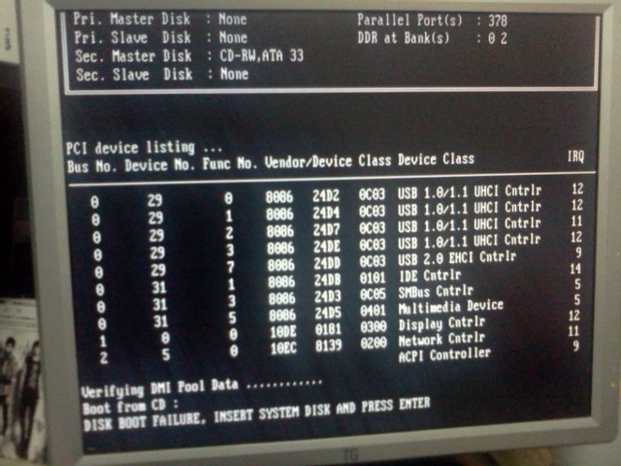Click the 'Vendor/Device' column header
Image resolution: width=621 pixels, height=466 pixels.
tap(309, 161)
